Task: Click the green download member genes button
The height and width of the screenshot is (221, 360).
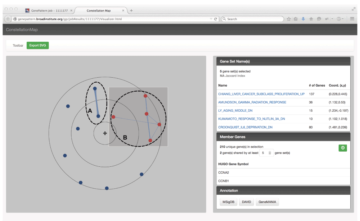Action: tap(342, 148)
